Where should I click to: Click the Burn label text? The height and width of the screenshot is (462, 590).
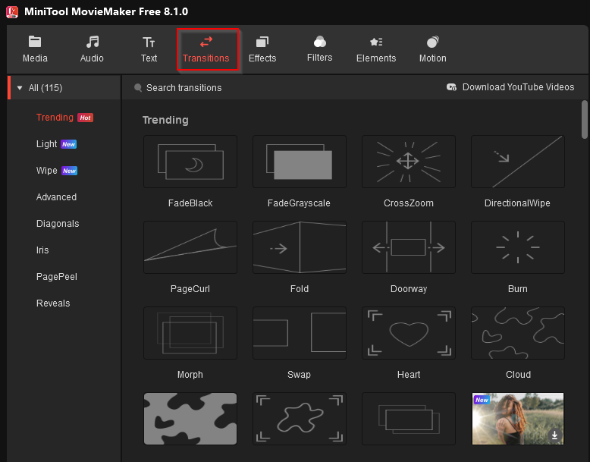point(518,289)
